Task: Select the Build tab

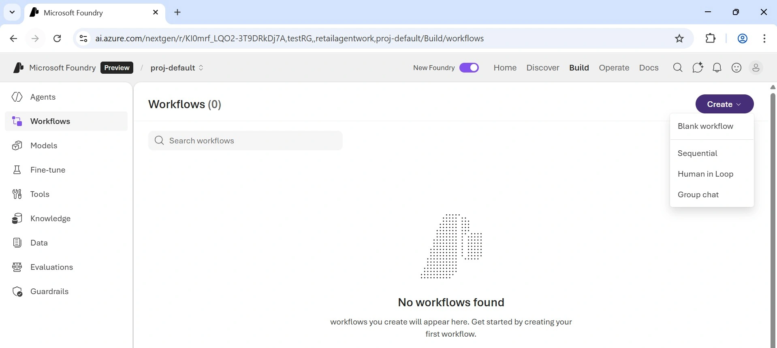Action: pyautogui.click(x=579, y=68)
